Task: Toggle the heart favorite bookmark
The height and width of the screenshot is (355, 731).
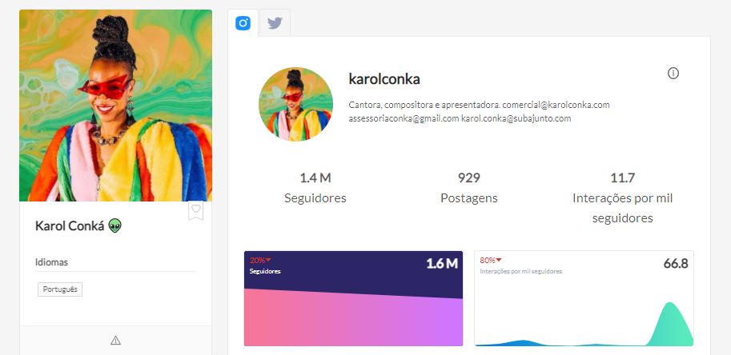Action: click(196, 209)
